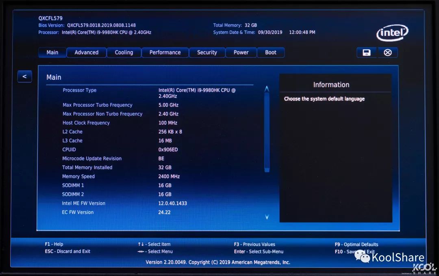Click the 0x906ED value
Image resolution: width=439 pixels, height=276 pixels.
click(168, 149)
